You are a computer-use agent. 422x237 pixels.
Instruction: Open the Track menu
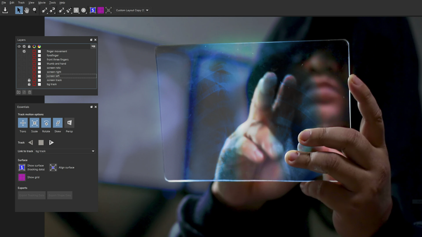point(21,2)
